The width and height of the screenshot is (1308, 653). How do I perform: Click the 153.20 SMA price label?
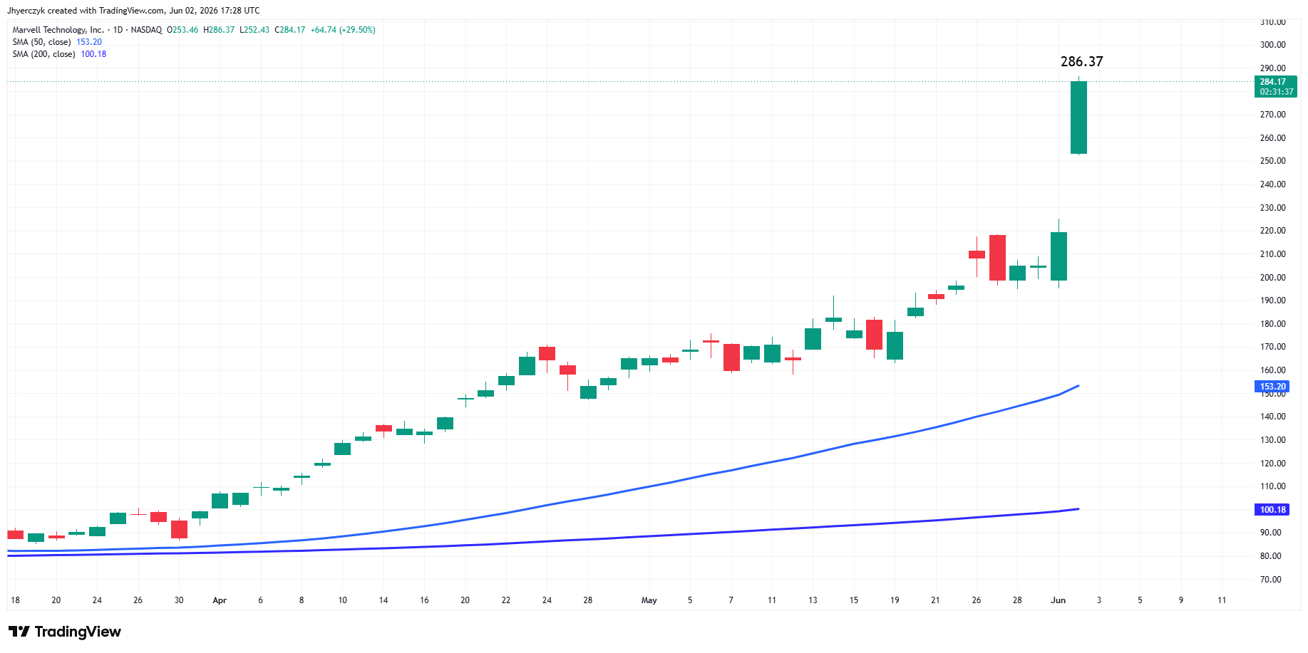[x=1272, y=387]
